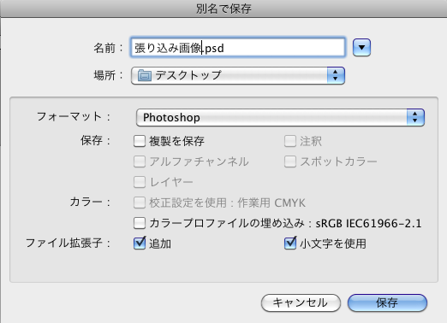447x323 pixels.
Task: Click the 複製を保存 label text
Action: [176, 141]
